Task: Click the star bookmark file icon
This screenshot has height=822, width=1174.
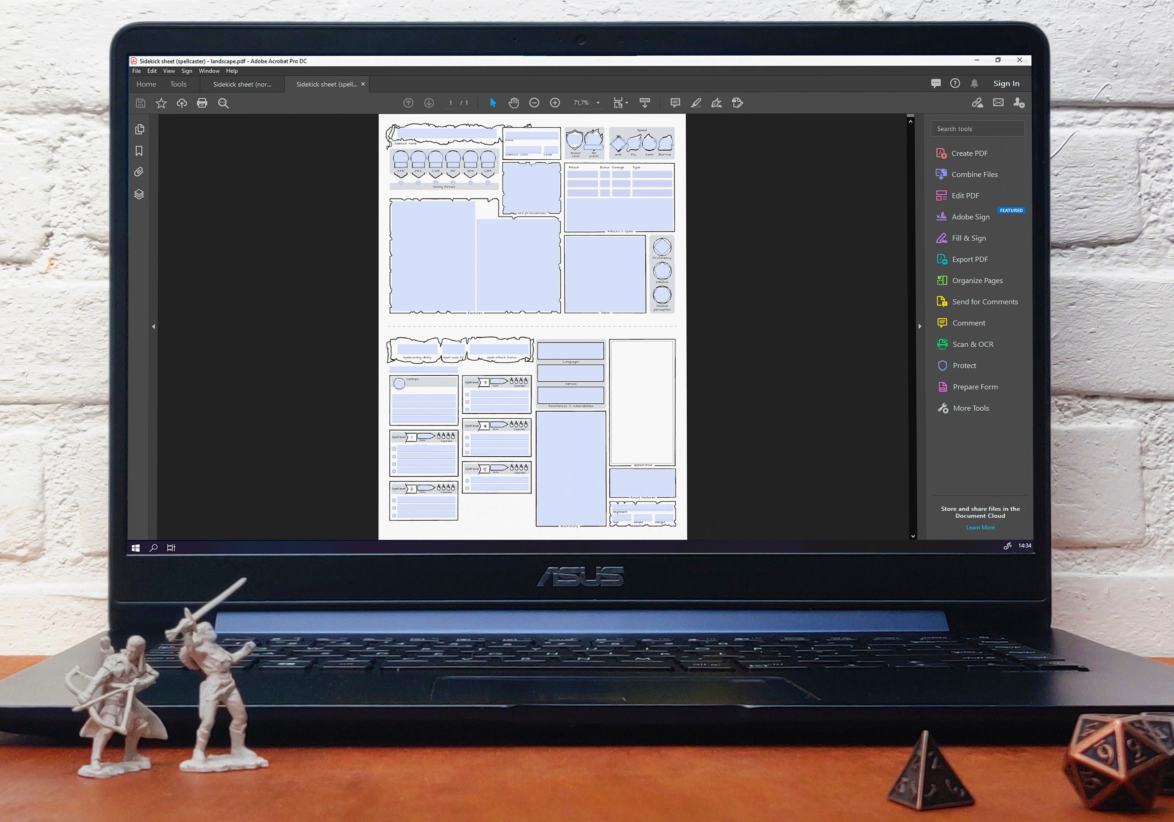Action: (x=161, y=103)
